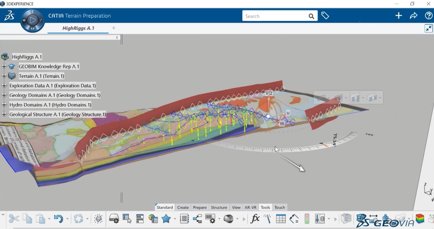The image size is (434, 229).
Task: Select the polygon selection trap icon
Action: point(98,219)
